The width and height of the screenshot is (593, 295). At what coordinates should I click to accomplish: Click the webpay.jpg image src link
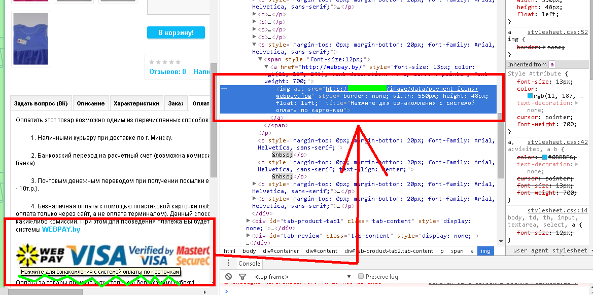click(x=293, y=96)
